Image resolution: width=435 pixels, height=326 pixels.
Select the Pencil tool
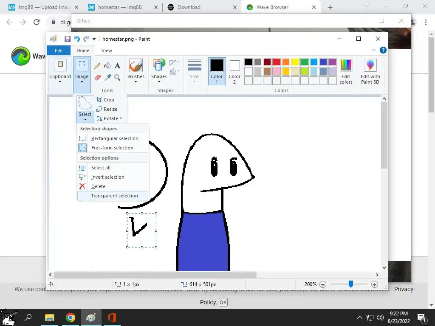click(97, 66)
